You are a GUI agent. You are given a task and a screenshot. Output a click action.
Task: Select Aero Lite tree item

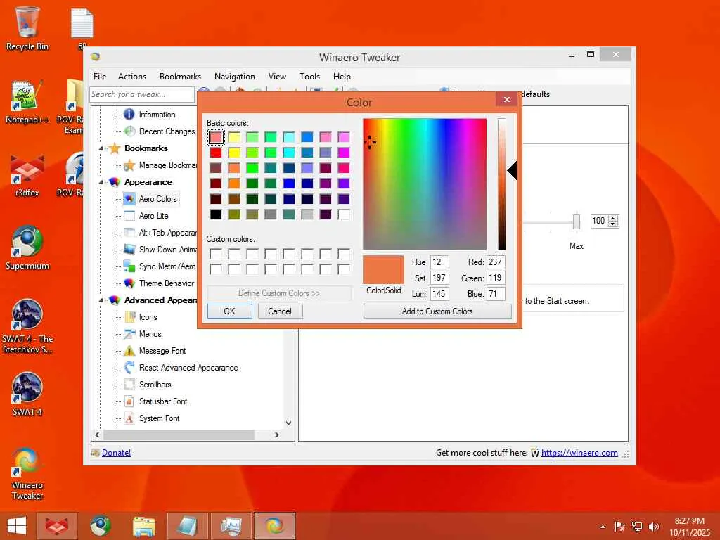tap(153, 216)
